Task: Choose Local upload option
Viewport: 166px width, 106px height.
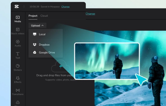Action: [46, 34]
